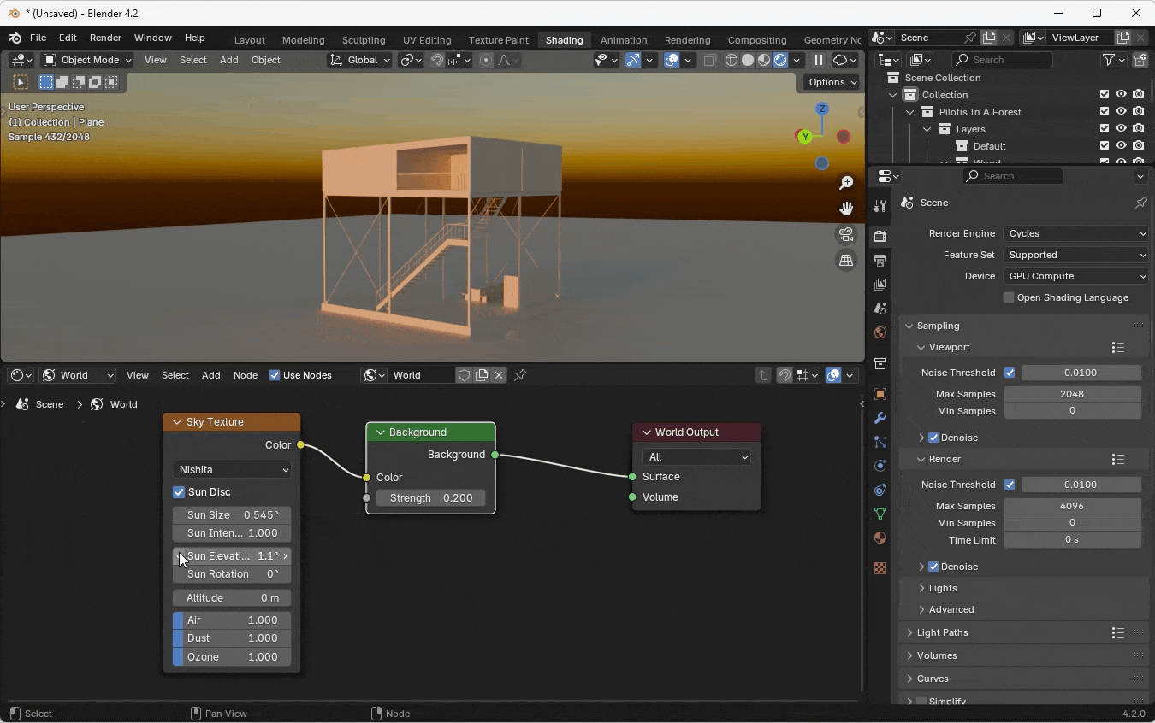Viewport: 1155px width, 723px height.
Task: Click the properties Search field
Action: click(1014, 176)
